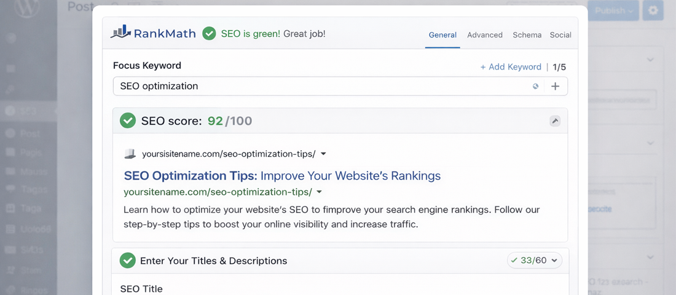The image size is (676, 295).
Task: Click the Publish button in WordPress editor
Action: [x=614, y=11]
